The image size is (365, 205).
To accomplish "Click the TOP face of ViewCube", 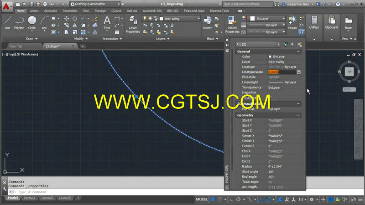I will tap(349, 72).
